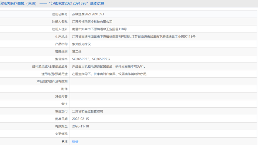Select approval department 江苏省药品监督管理局
Screen dimensions: 258x145
(x=87, y=111)
